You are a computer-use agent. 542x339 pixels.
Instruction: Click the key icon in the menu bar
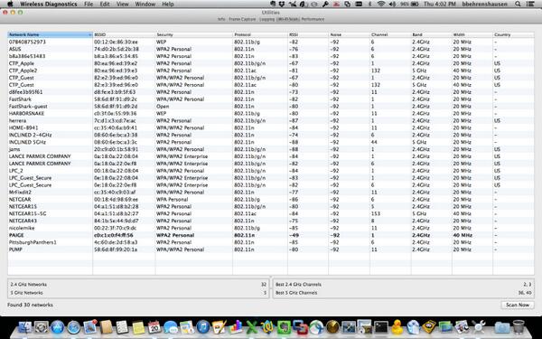325,5
